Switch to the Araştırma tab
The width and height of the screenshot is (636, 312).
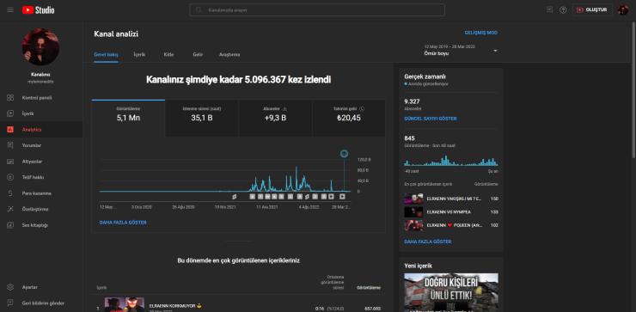tap(229, 54)
